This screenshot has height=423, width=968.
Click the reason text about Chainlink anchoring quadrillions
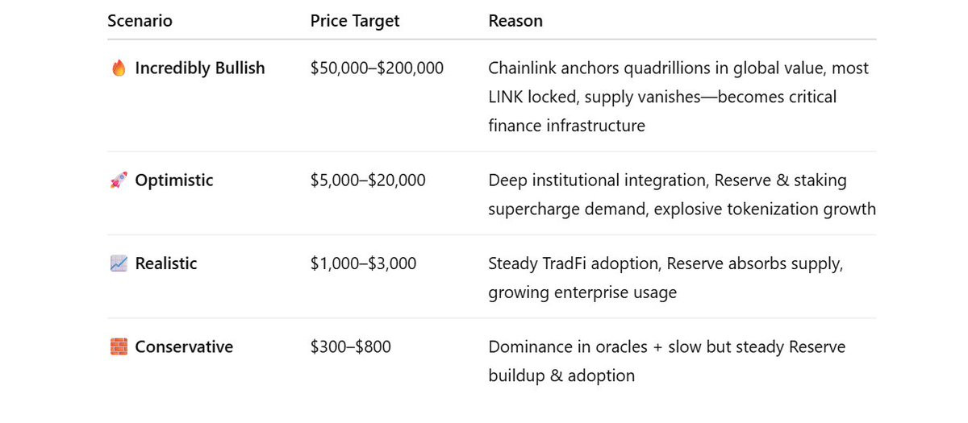[678, 97]
